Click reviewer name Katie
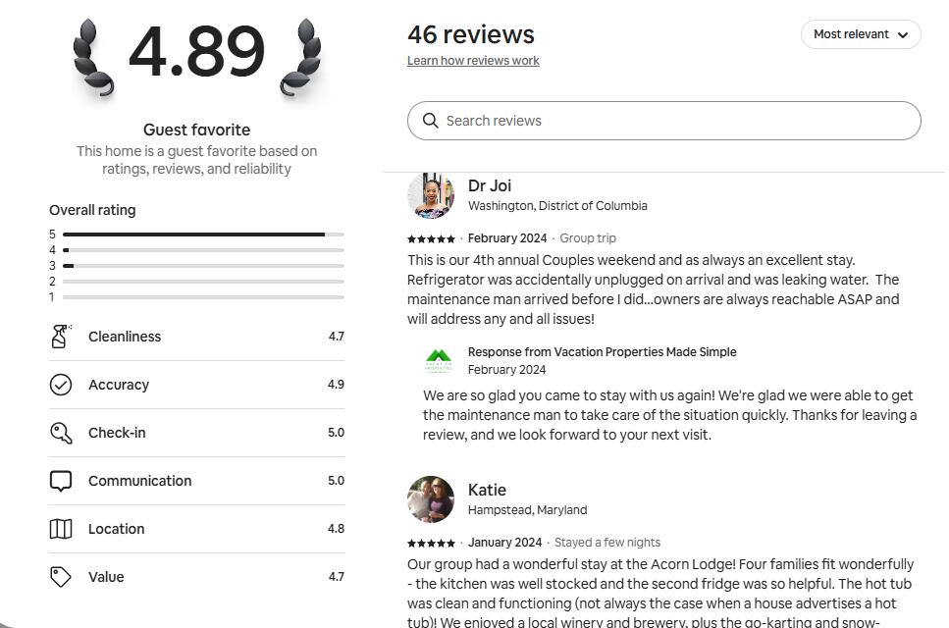Image resolution: width=949 pixels, height=628 pixels. (487, 490)
